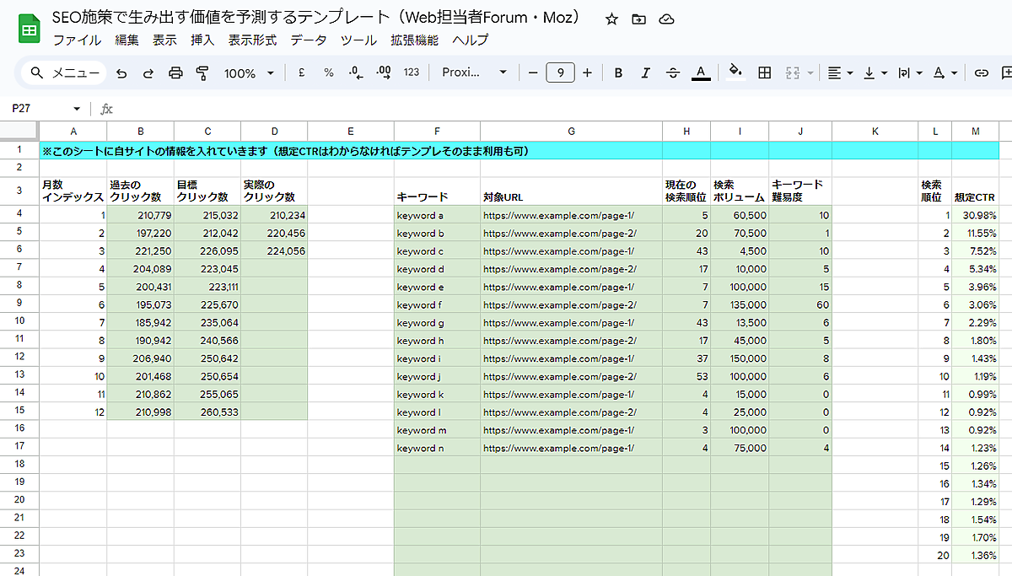Viewport: 1012px width, 576px height.
Task: Toggle strikethrough formatting
Action: coord(672,73)
